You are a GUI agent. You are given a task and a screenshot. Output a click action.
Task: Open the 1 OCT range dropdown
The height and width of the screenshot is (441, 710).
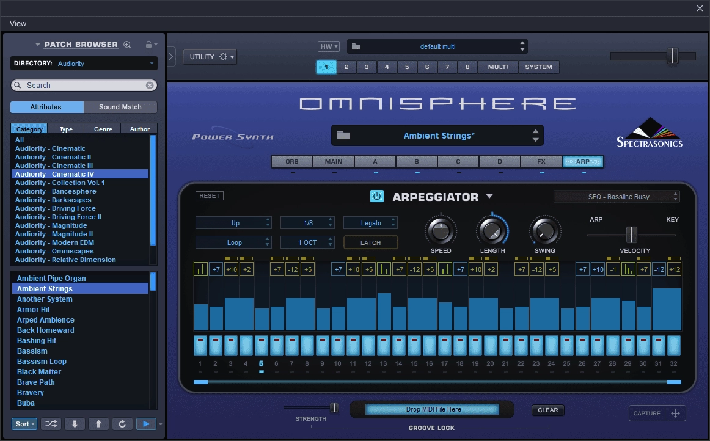tap(307, 242)
